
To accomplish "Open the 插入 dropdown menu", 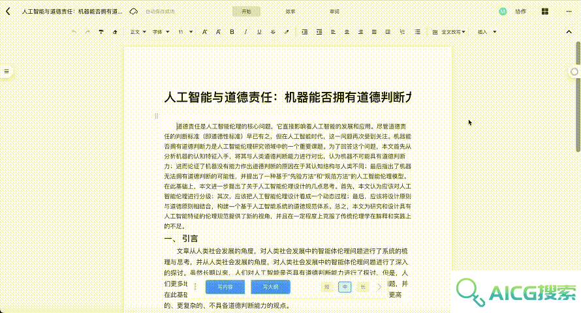I will (x=487, y=32).
